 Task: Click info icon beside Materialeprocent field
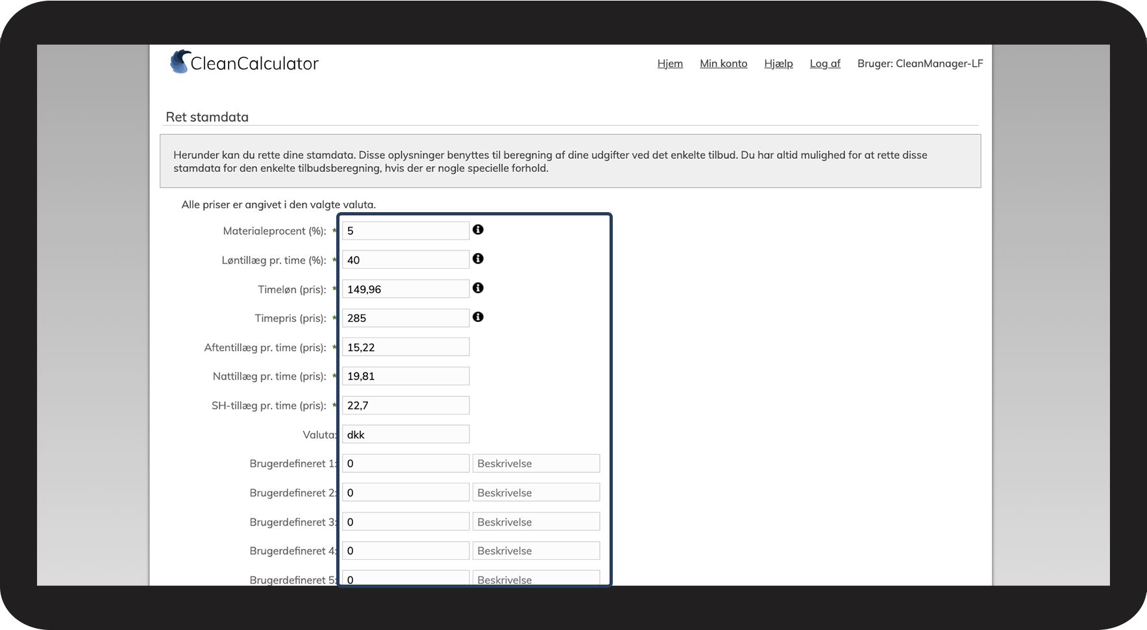(x=478, y=230)
